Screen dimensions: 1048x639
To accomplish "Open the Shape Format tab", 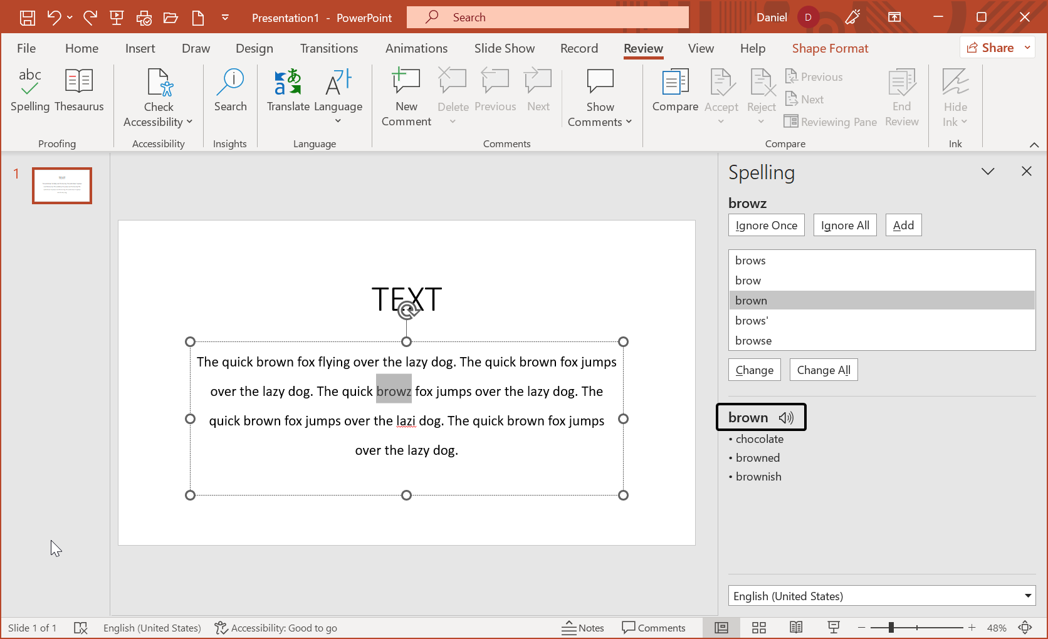I will (830, 48).
